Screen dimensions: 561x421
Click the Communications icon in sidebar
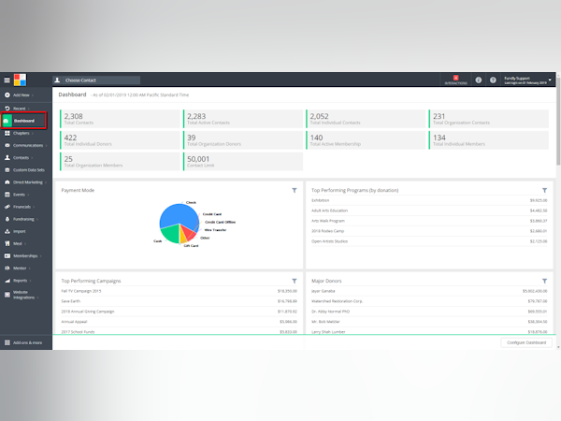click(x=7, y=145)
